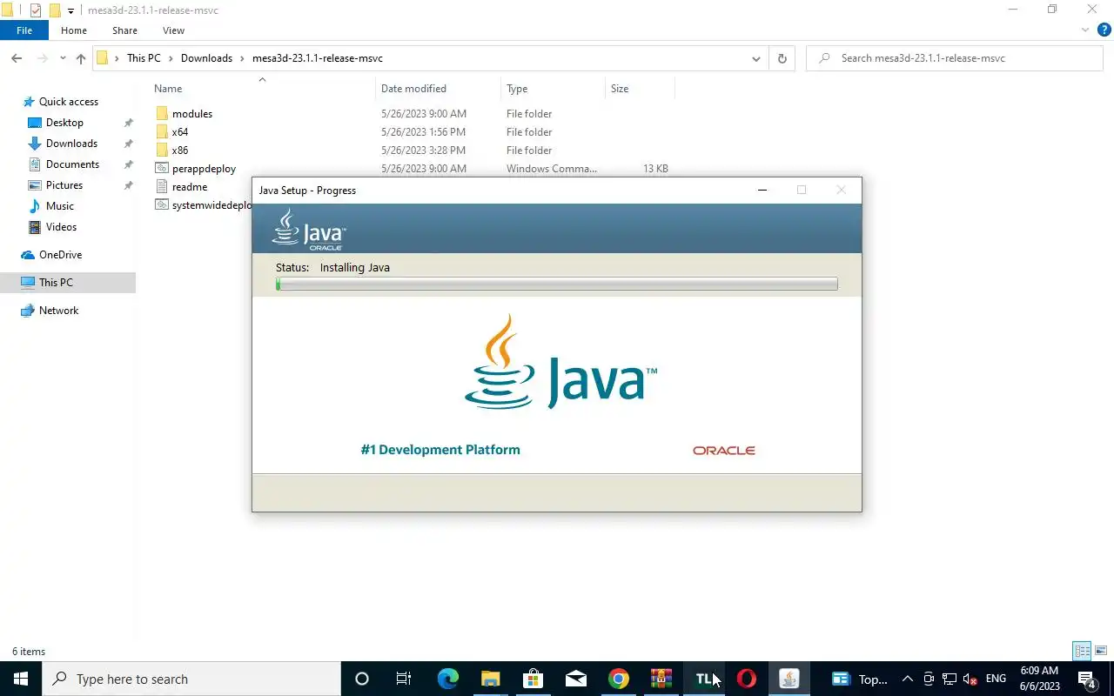Click the Back navigation arrow
The image size is (1114, 696).
[17, 58]
